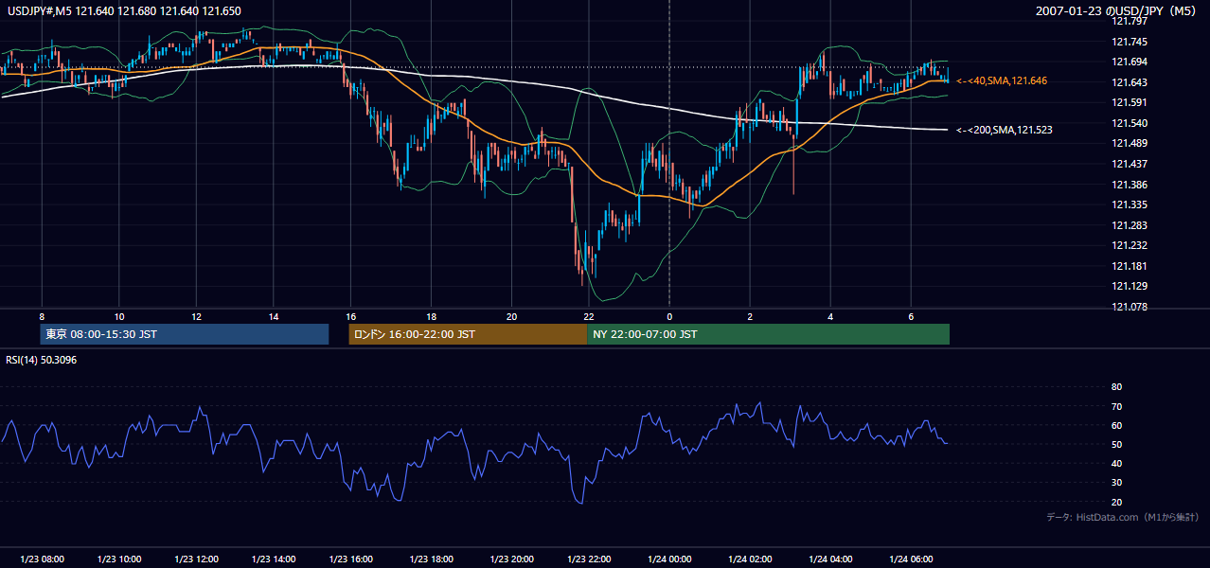
Task: Click bottom time label 1/24 06:00
Action: (x=911, y=559)
